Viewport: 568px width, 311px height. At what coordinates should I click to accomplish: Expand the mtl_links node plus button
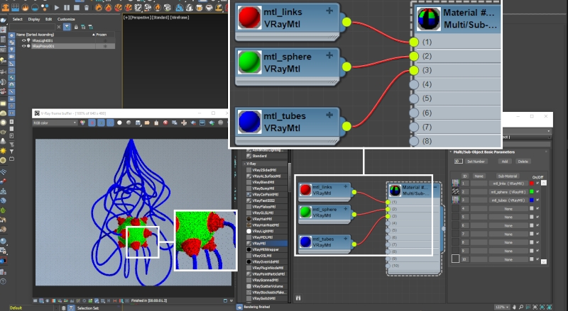pyautogui.click(x=329, y=12)
